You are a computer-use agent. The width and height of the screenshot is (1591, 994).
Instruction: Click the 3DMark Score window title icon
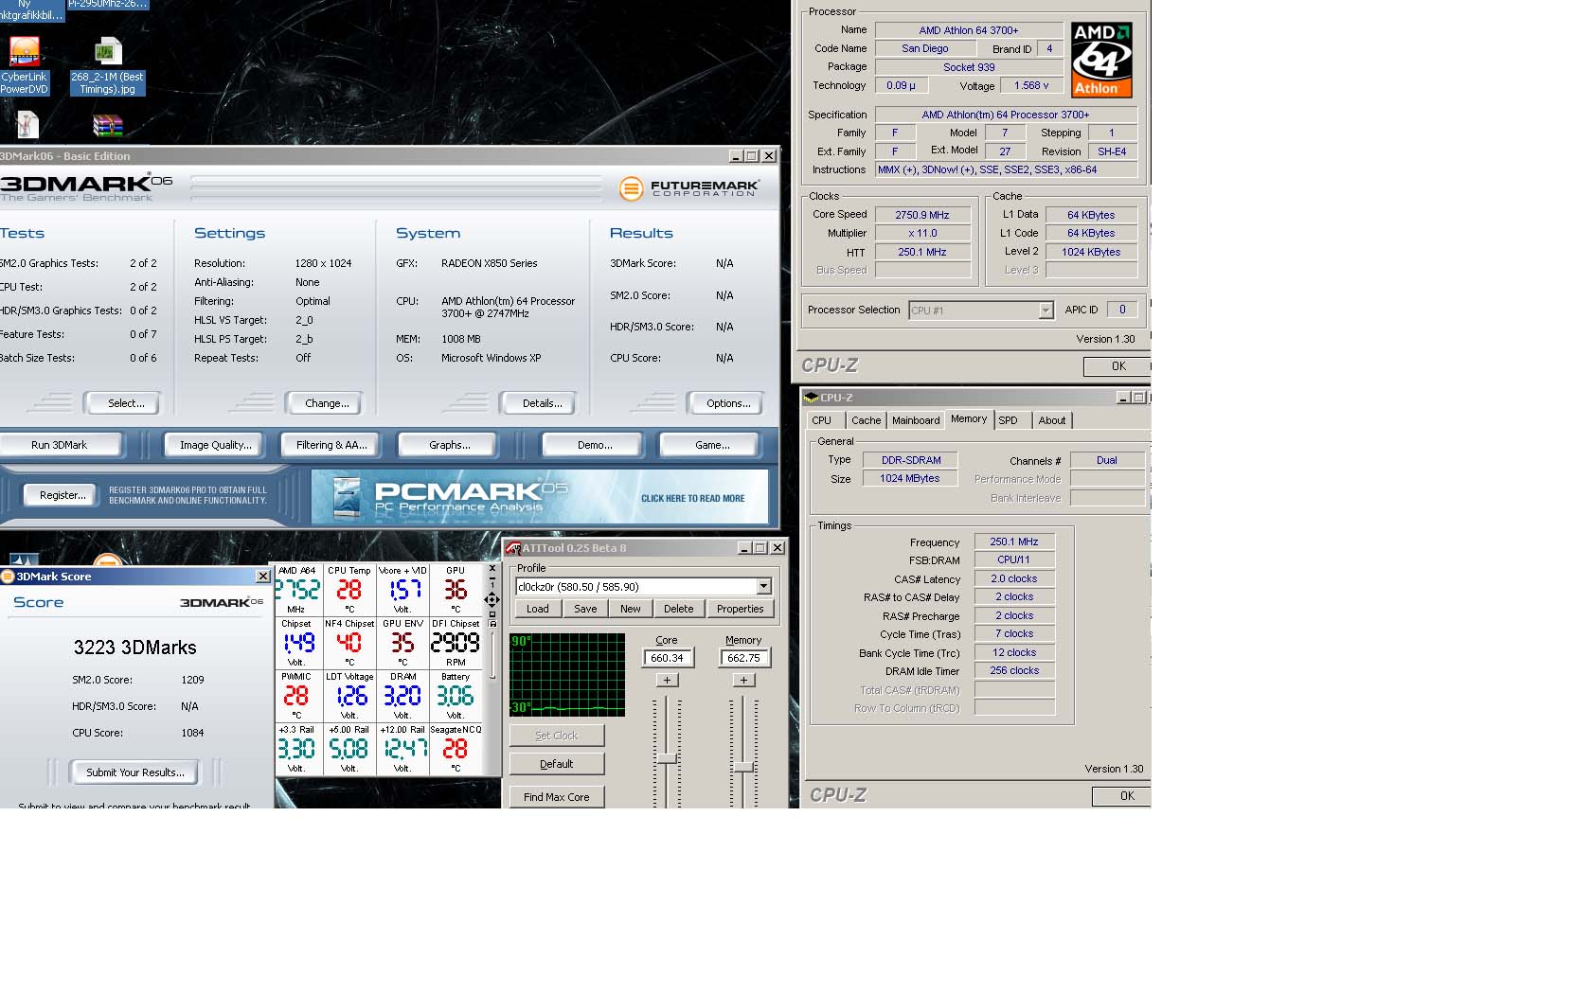[x=8, y=576]
